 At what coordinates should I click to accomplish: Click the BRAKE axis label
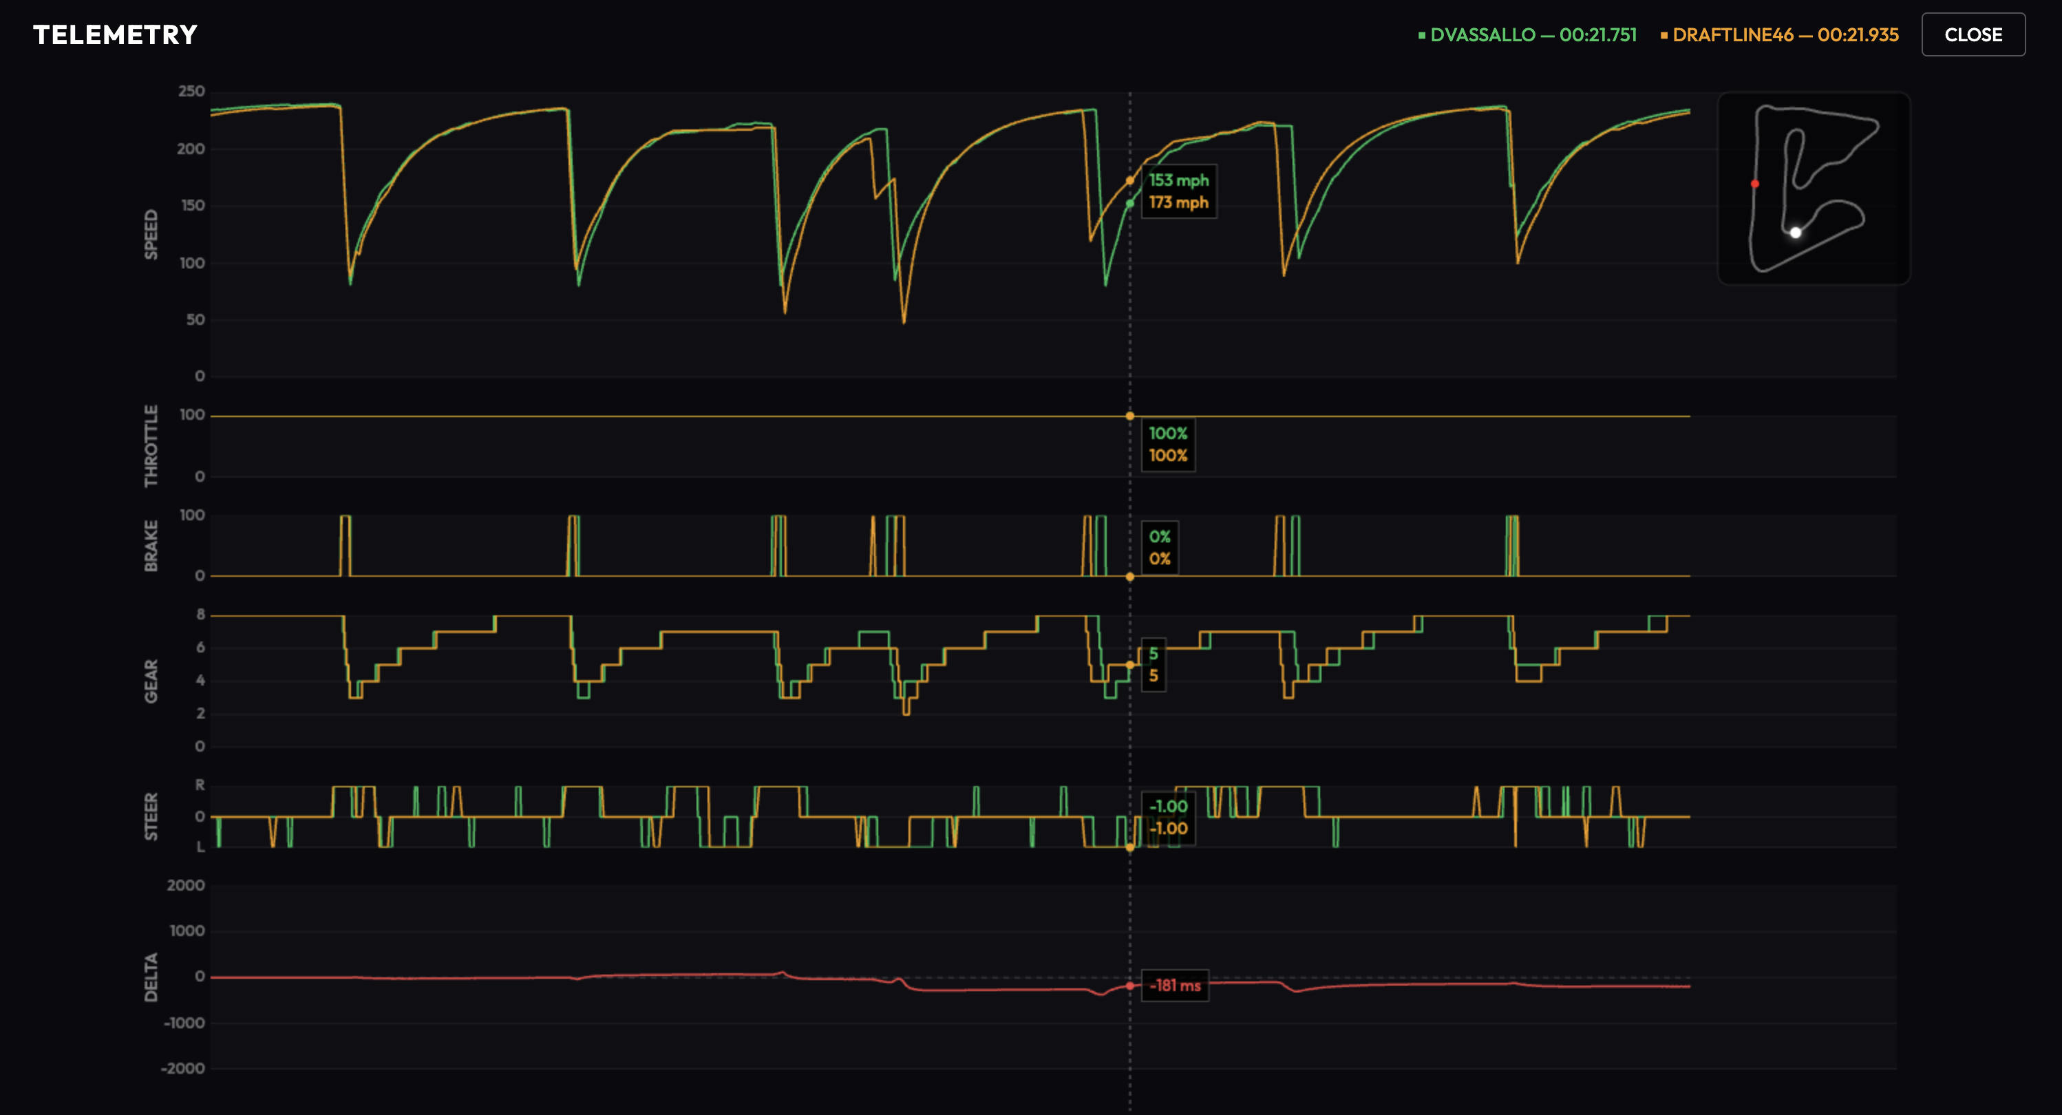[x=151, y=545]
